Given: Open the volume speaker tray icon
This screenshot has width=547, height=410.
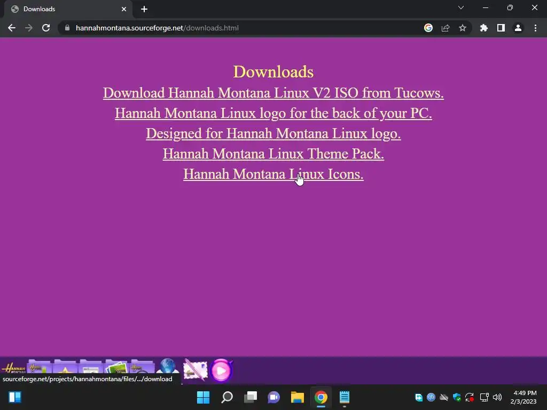Looking at the screenshot, I should pyautogui.click(x=497, y=397).
